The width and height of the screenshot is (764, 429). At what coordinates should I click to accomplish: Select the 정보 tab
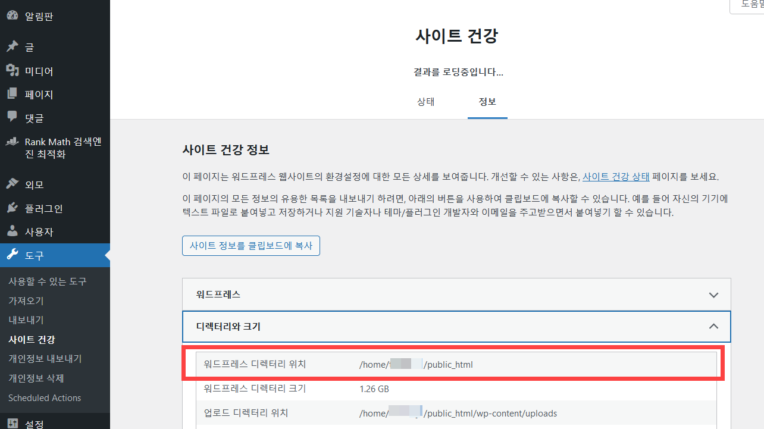point(487,102)
